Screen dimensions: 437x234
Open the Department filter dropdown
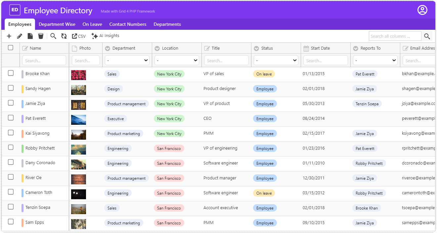pyautogui.click(x=127, y=61)
